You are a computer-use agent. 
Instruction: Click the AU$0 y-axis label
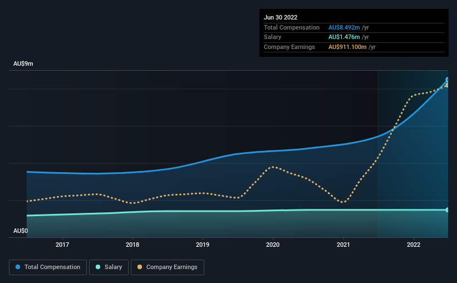[x=21, y=231]
